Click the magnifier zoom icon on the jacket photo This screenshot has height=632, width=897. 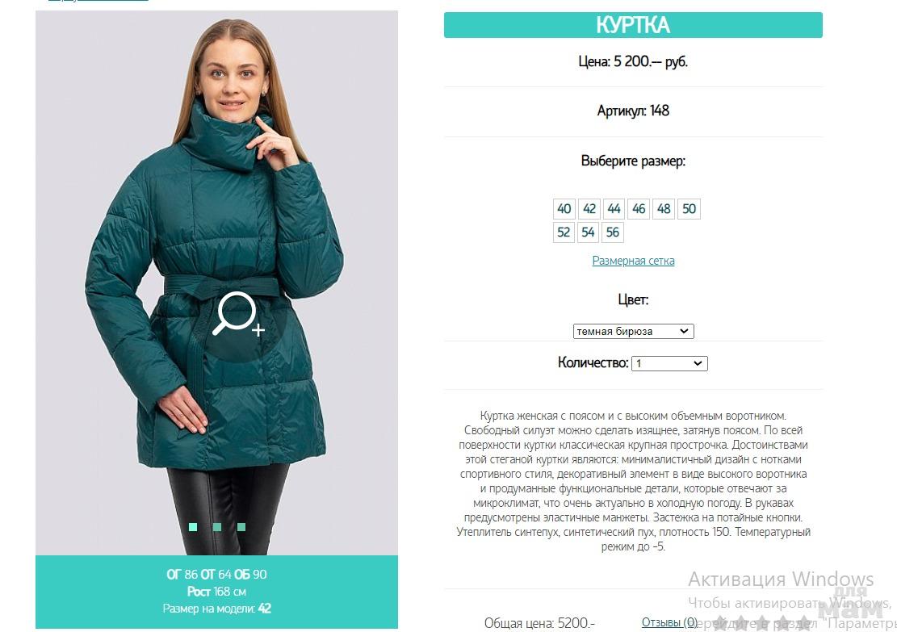click(238, 313)
